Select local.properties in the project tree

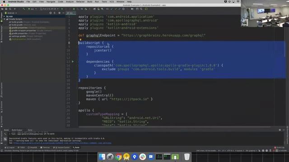25,39
